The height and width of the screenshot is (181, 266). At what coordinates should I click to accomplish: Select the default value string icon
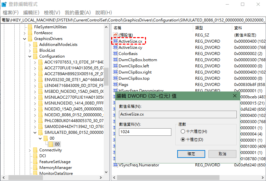coord(115,35)
